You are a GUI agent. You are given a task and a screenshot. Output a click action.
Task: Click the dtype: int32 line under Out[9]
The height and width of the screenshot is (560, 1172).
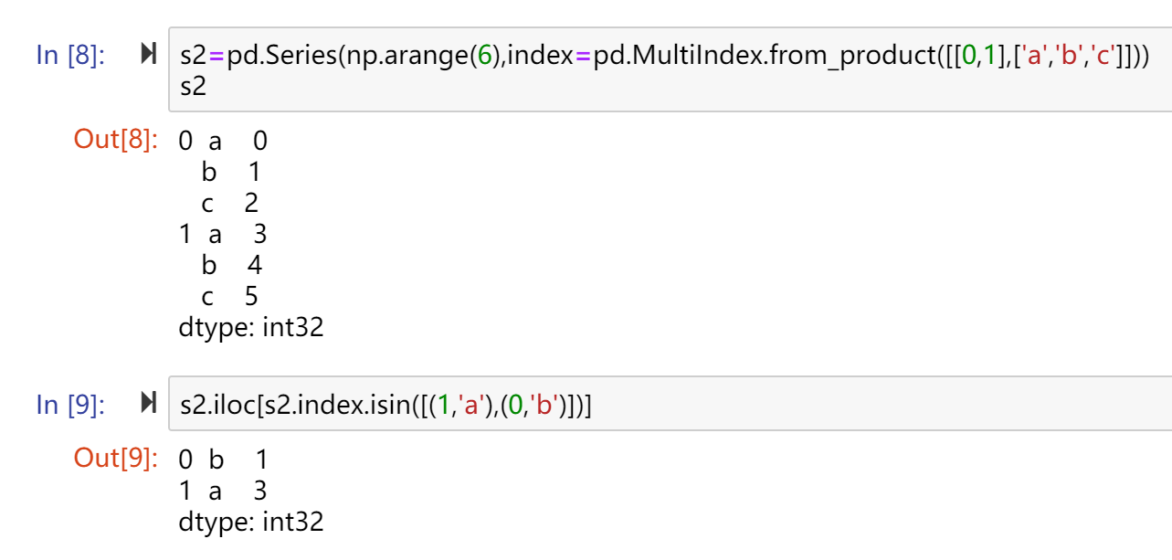pos(251,523)
